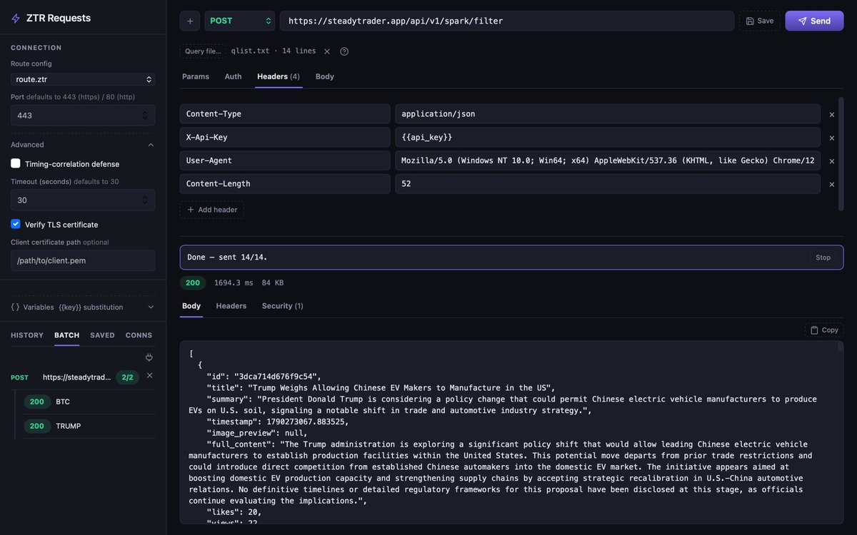
Task: Remove the qlist.txt query file
Action: click(x=327, y=51)
